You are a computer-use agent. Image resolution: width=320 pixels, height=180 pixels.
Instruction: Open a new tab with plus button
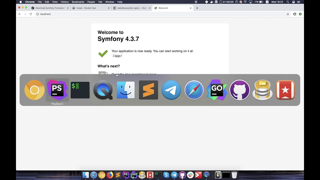[x=197, y=8]
